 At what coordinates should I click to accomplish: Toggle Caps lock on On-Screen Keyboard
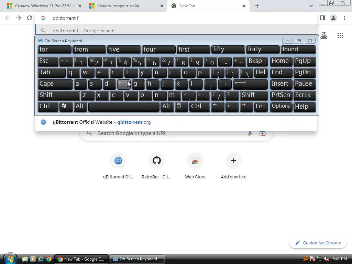[x=55, y=85]
